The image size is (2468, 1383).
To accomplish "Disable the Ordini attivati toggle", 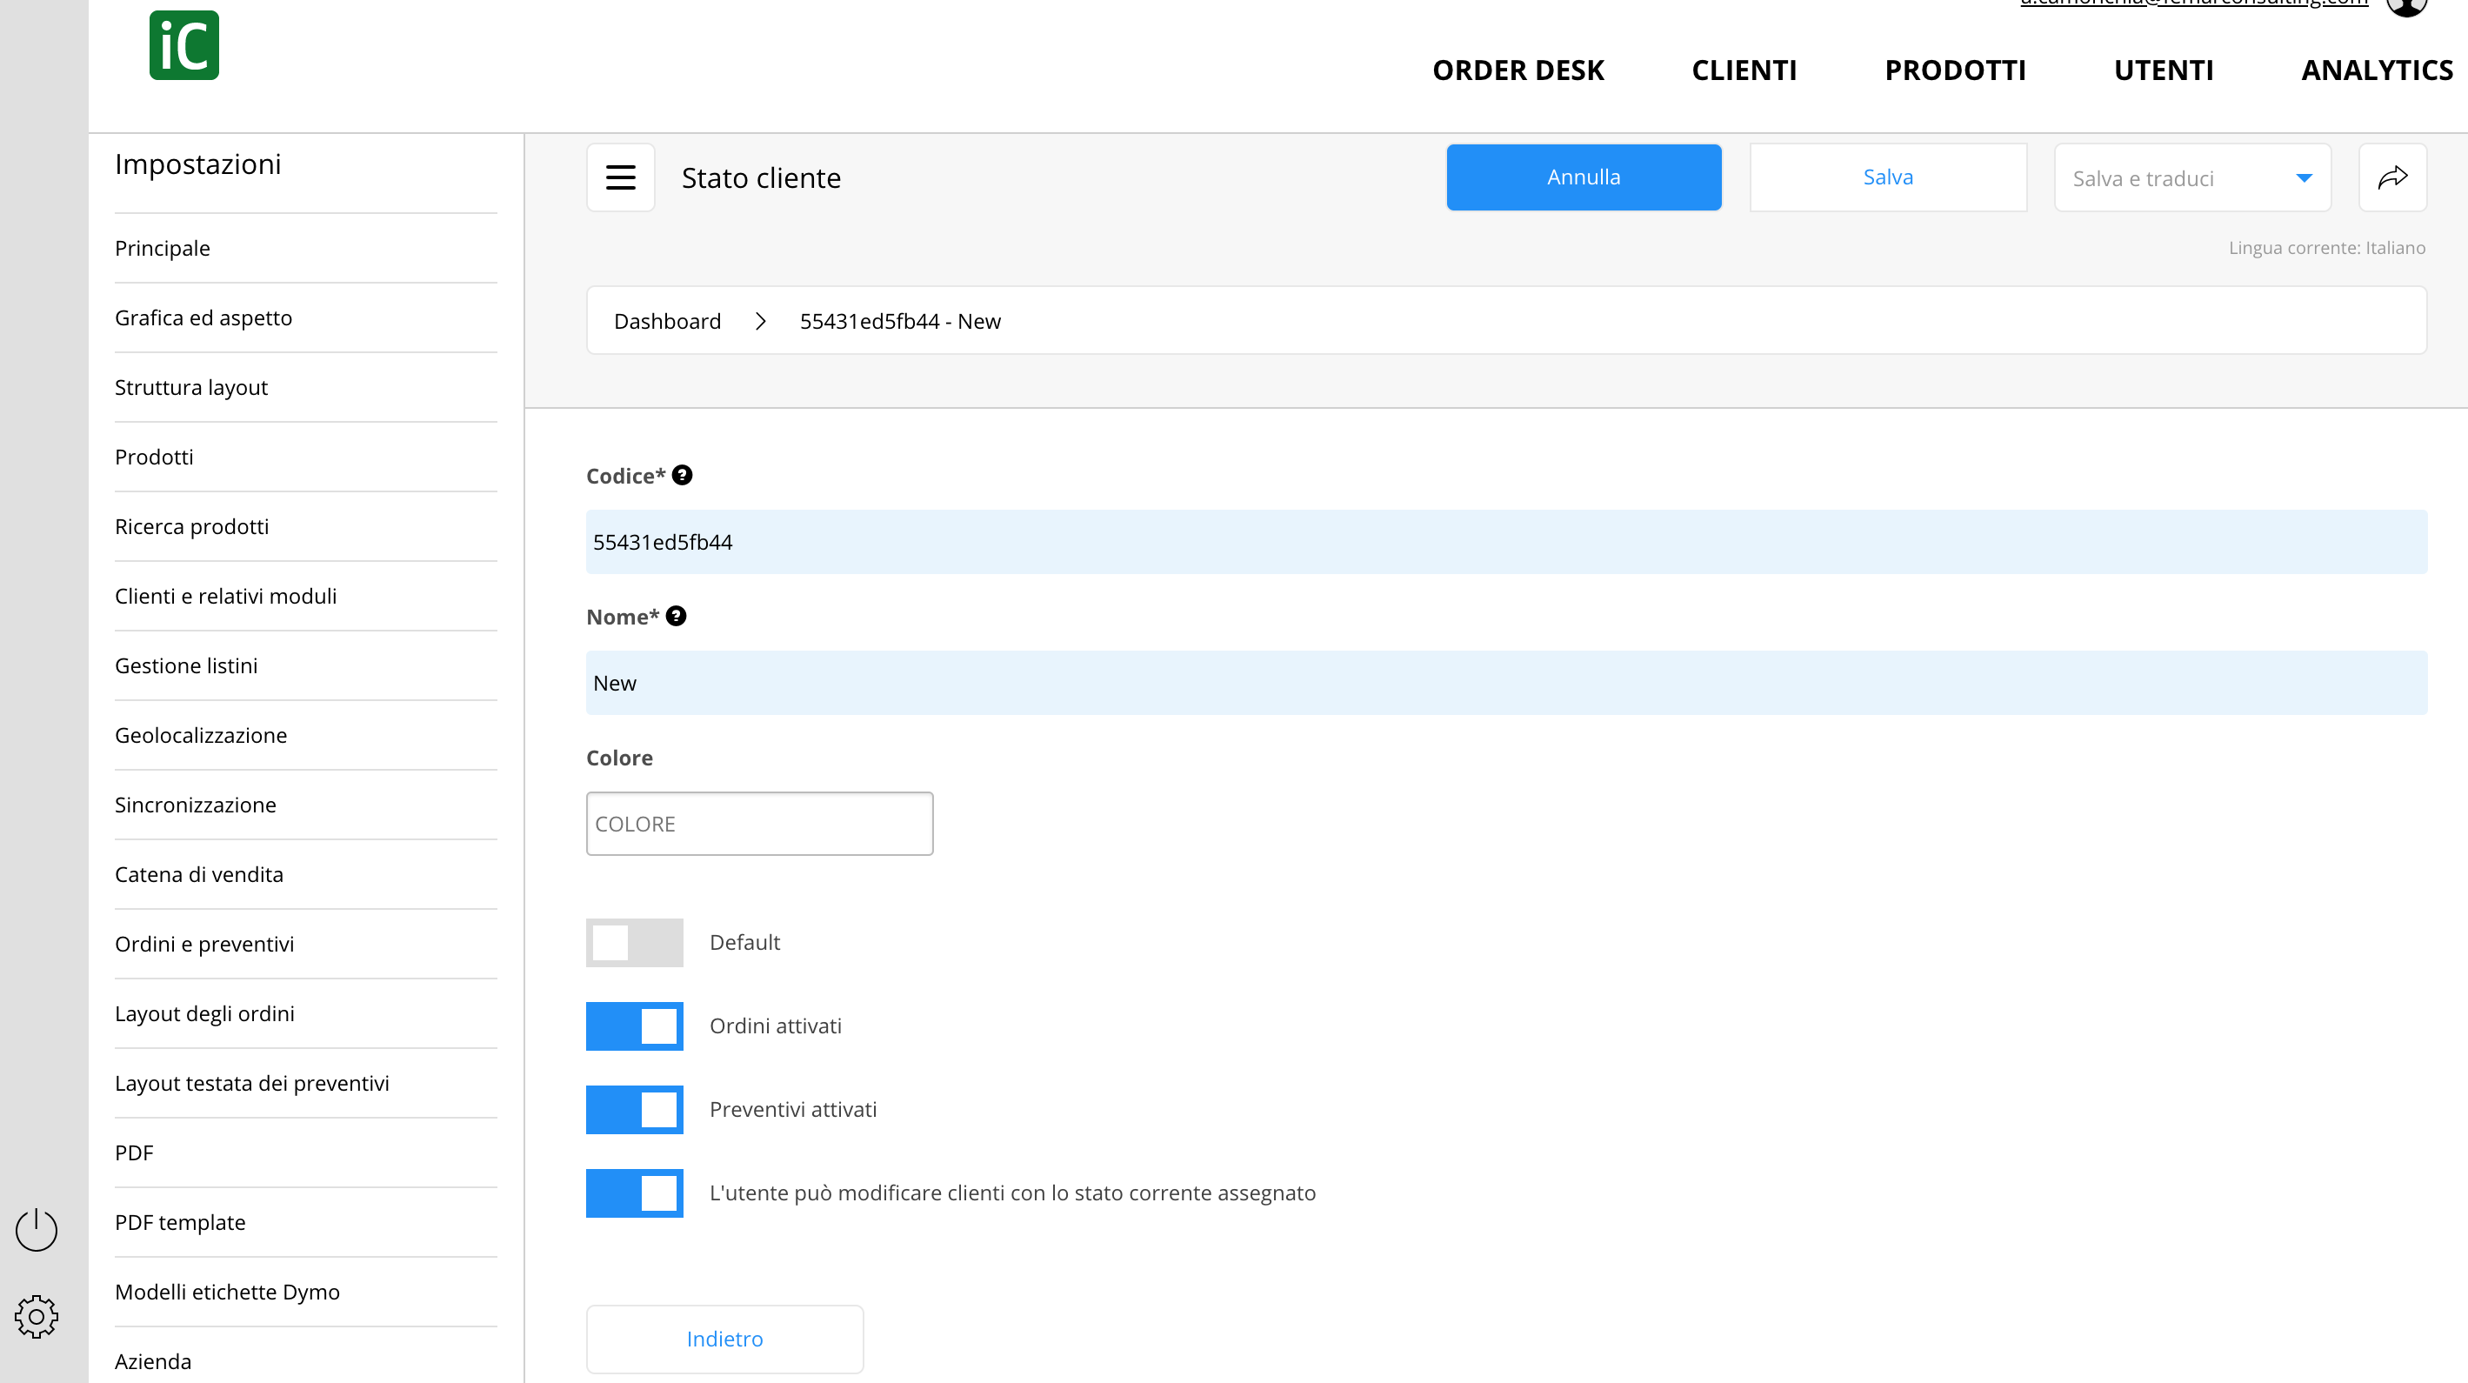I will pos(634,1026).
